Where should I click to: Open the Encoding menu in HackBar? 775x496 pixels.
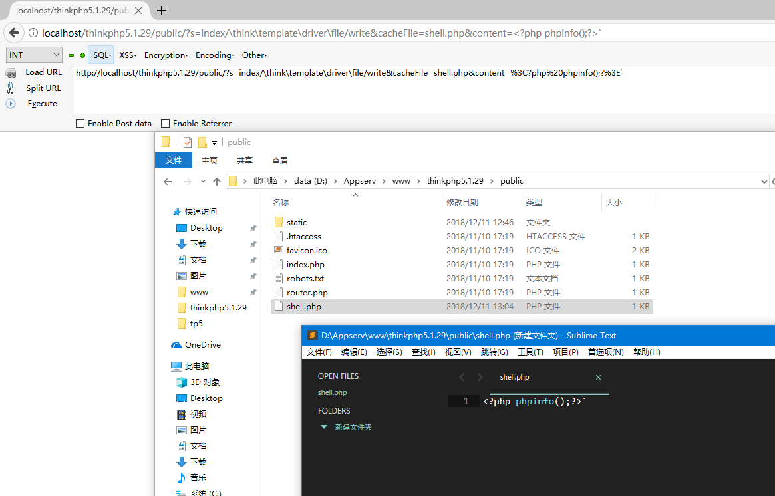[215, 55]
